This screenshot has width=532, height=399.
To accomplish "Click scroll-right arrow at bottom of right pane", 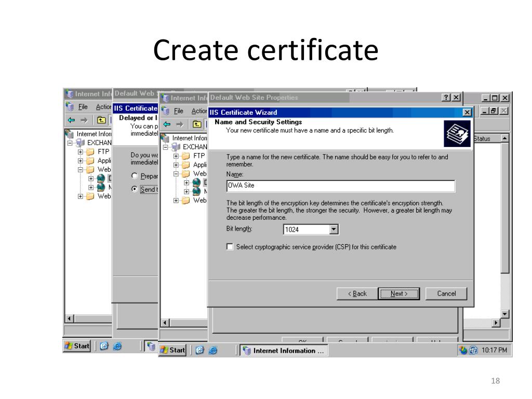I will (x=496, y=323).
